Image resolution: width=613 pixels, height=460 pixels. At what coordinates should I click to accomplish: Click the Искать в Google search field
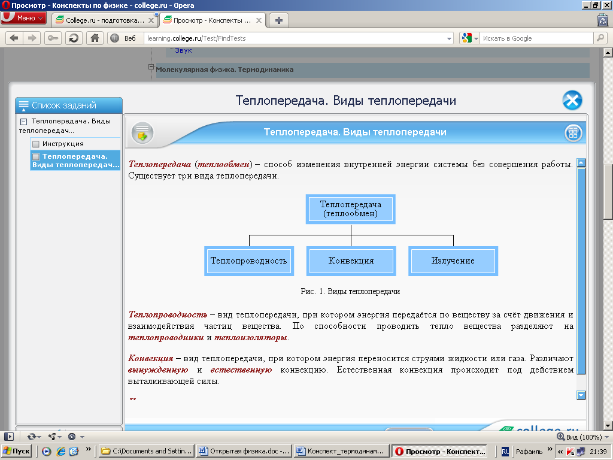coord(536,38)
